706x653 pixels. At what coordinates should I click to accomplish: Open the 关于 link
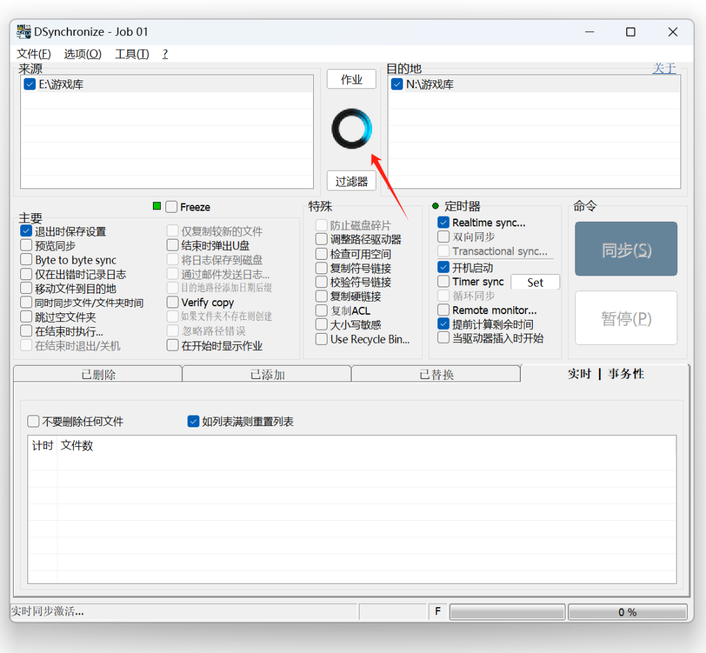[x=664, y=68]
